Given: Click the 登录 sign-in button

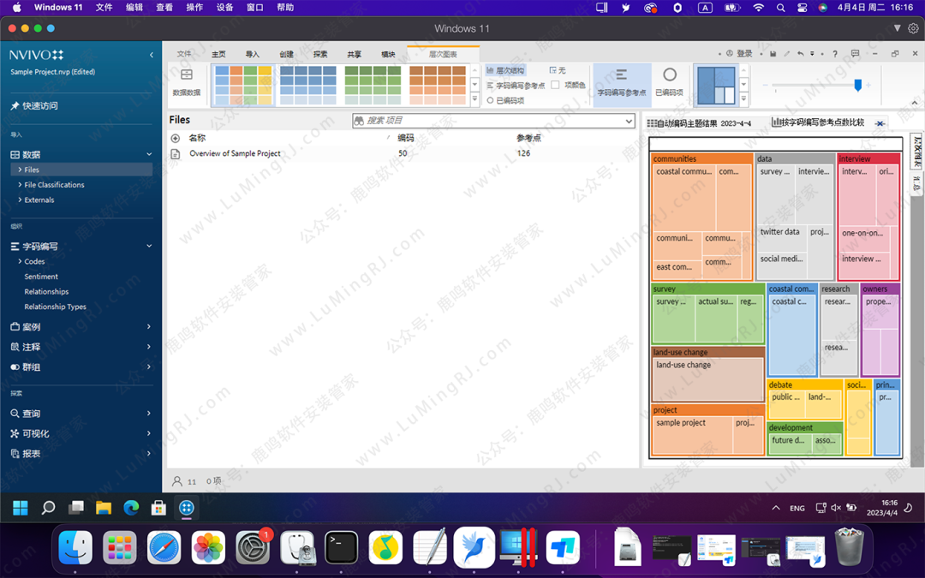Looking at the screenshot, I should [739, 54].
